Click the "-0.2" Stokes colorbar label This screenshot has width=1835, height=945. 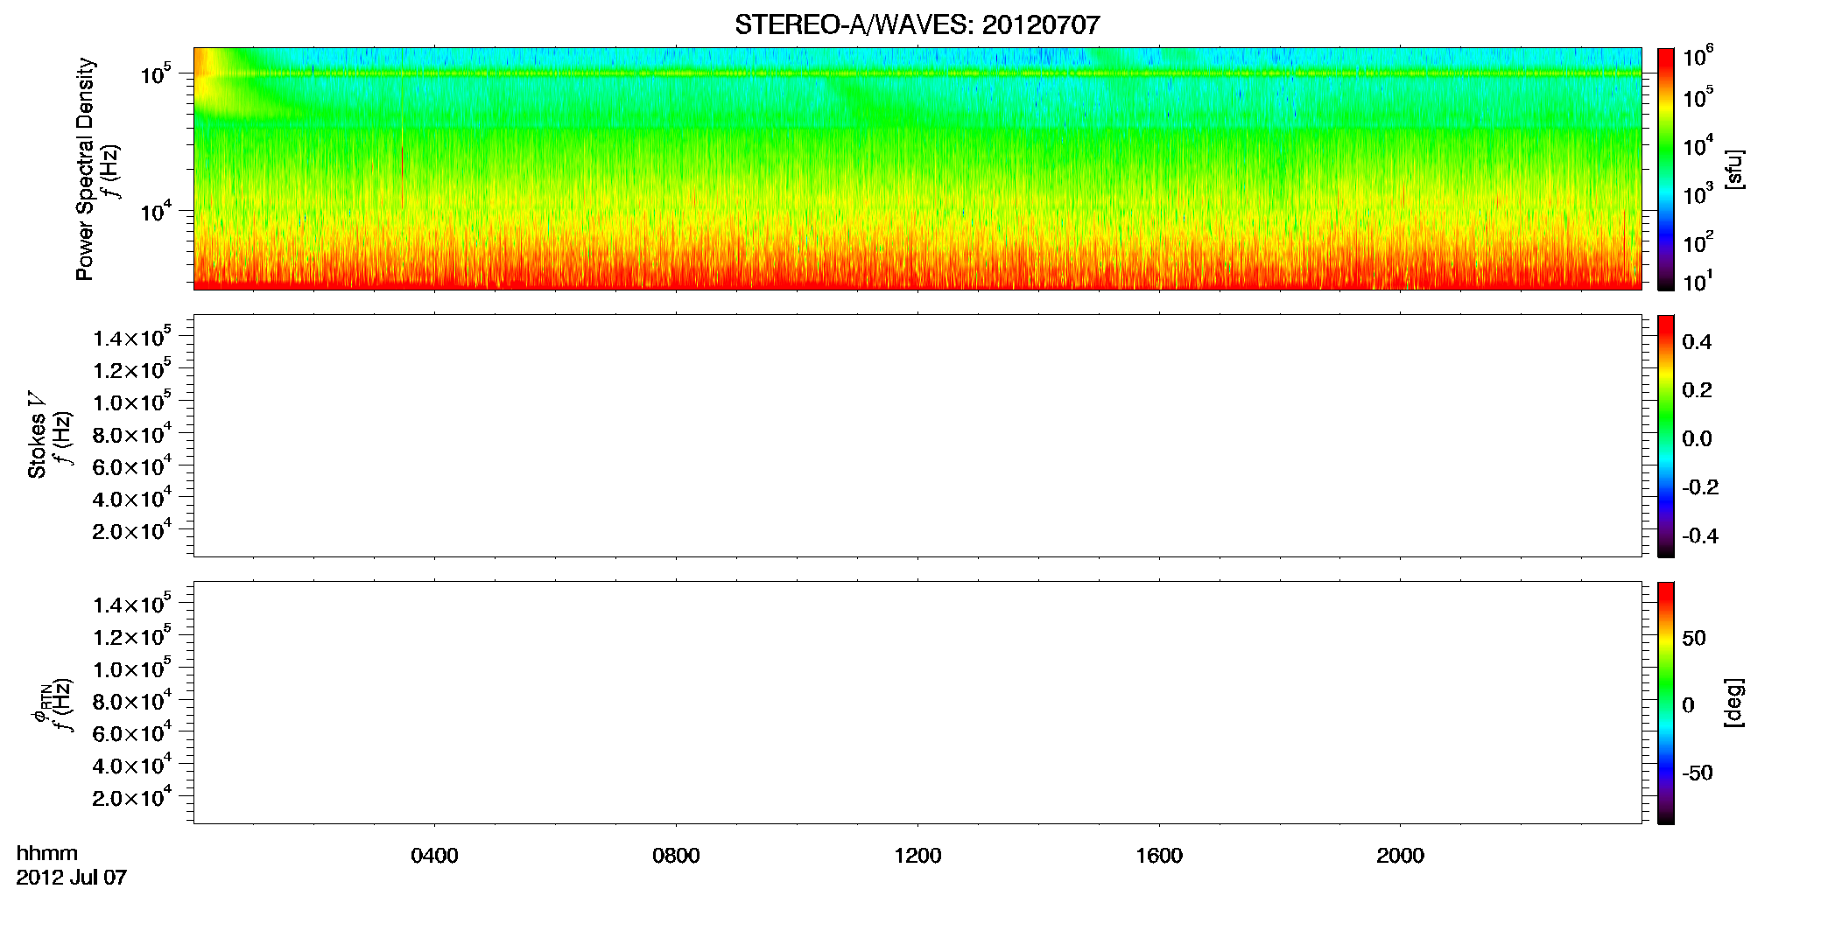coord(1700,487)
